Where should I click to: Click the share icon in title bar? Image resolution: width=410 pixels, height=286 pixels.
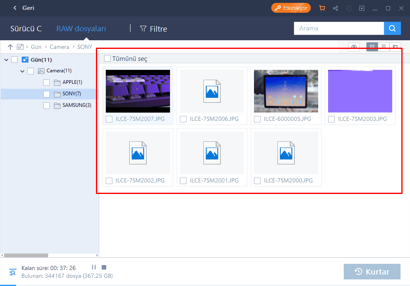click(335, 8)
